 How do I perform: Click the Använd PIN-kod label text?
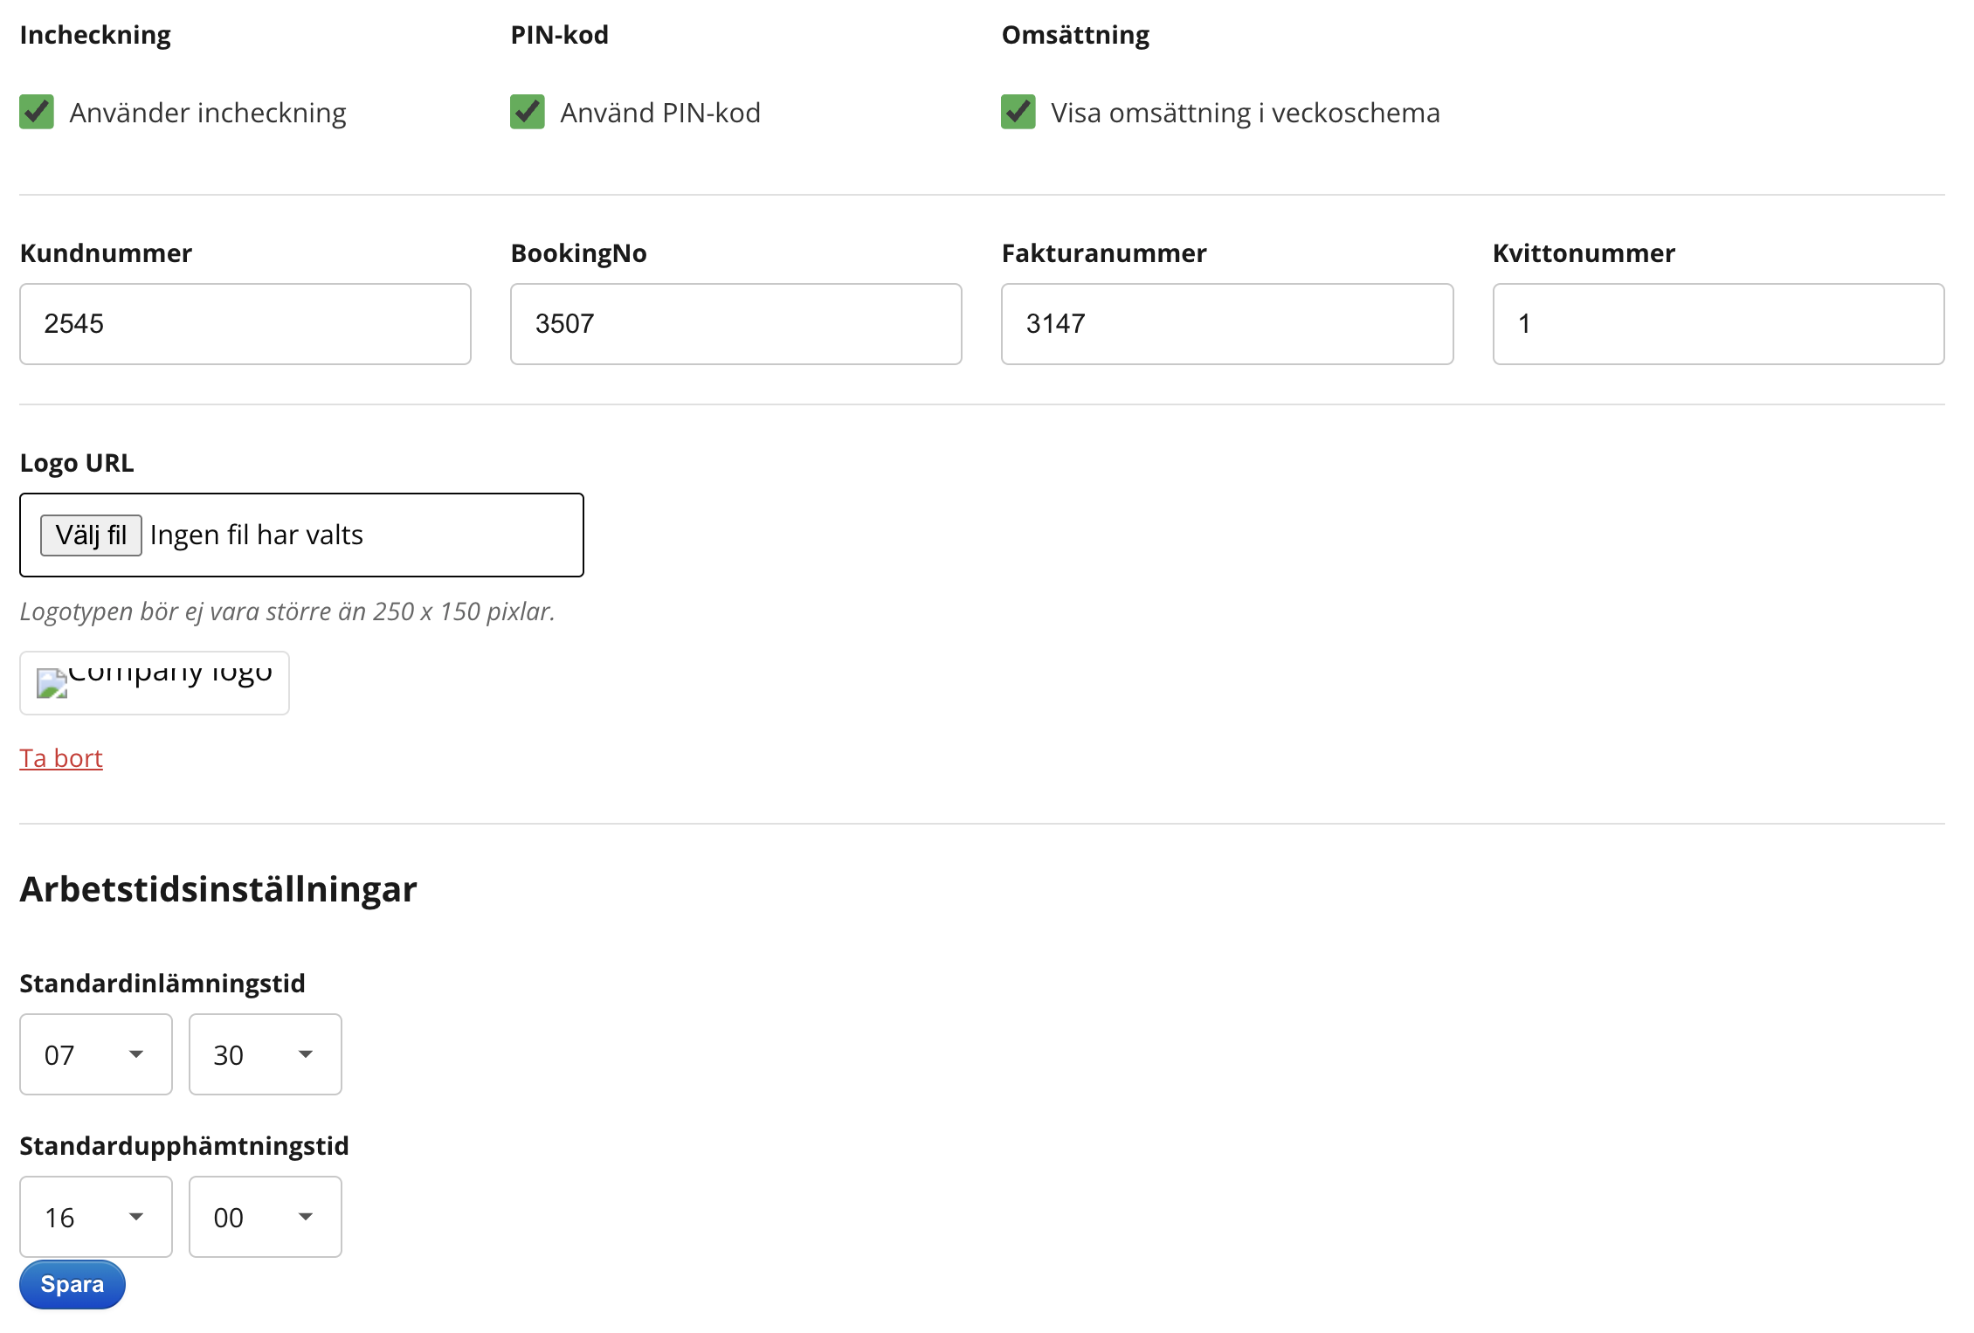660,113
